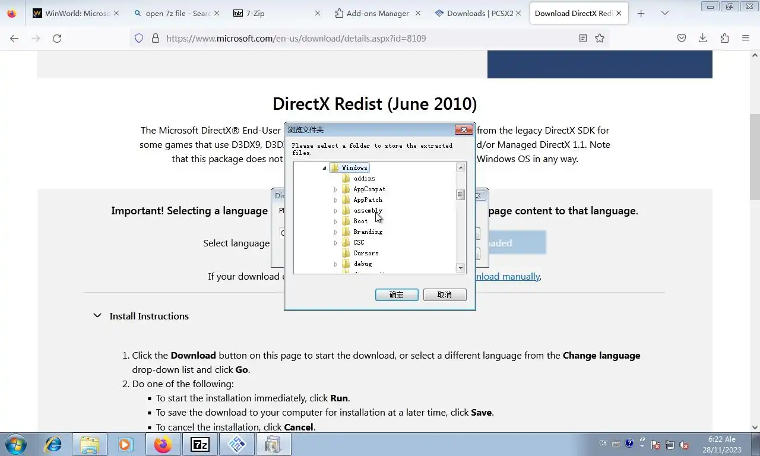Click the folder tree scrollbar up arrow
The image size is (760, 456).
[461, 168]
